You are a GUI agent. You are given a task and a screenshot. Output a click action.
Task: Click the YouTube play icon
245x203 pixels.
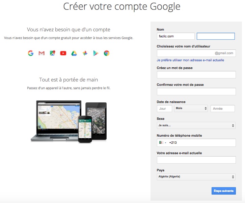tap(63, 53)
